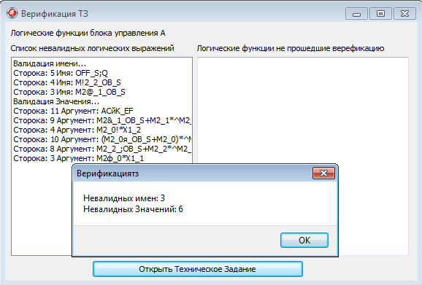Select row 'Сторока: 4 Имя: M!2_2_OB_S'

101,82
